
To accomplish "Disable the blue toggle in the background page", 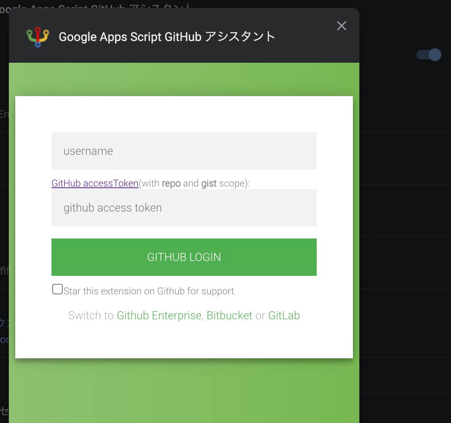I will (x=428, y=55).
